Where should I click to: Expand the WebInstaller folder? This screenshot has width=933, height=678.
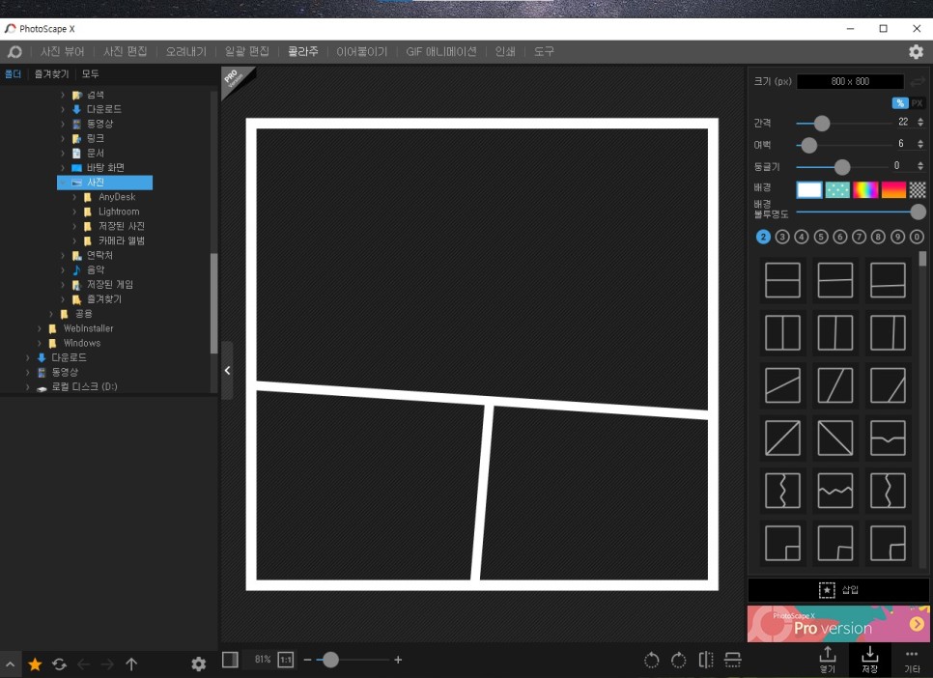coord(40,328)
